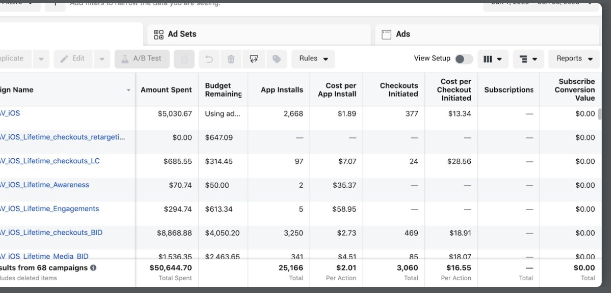The height and width of the screenshot is (293, 611).
Task: Click the export/share icon next to trash
Action: pos(253,59)
